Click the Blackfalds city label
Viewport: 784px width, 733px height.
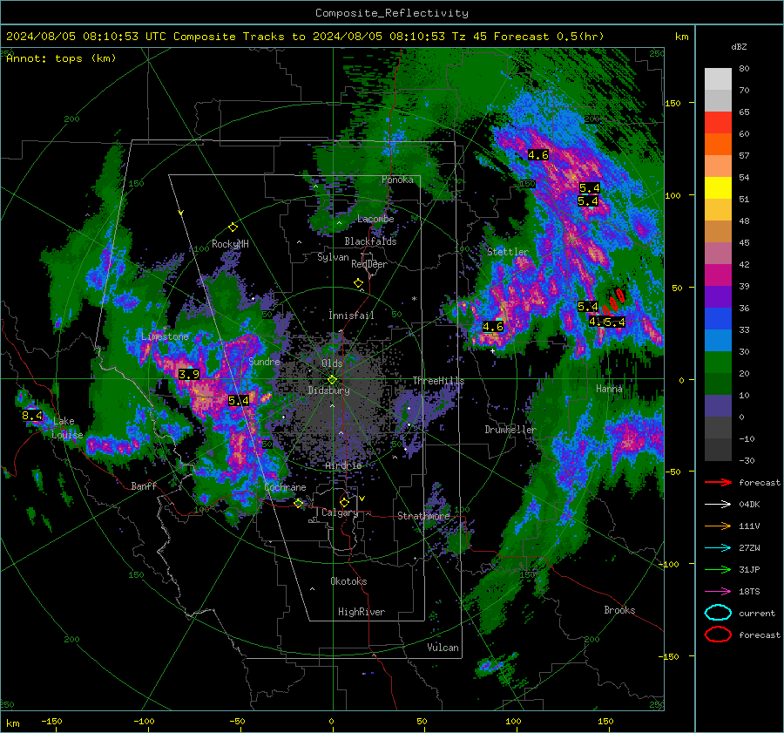click(370, 241)
